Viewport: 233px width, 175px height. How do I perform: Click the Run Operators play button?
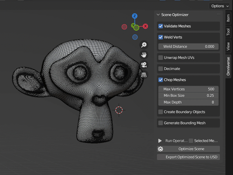[x=160, y=141]
